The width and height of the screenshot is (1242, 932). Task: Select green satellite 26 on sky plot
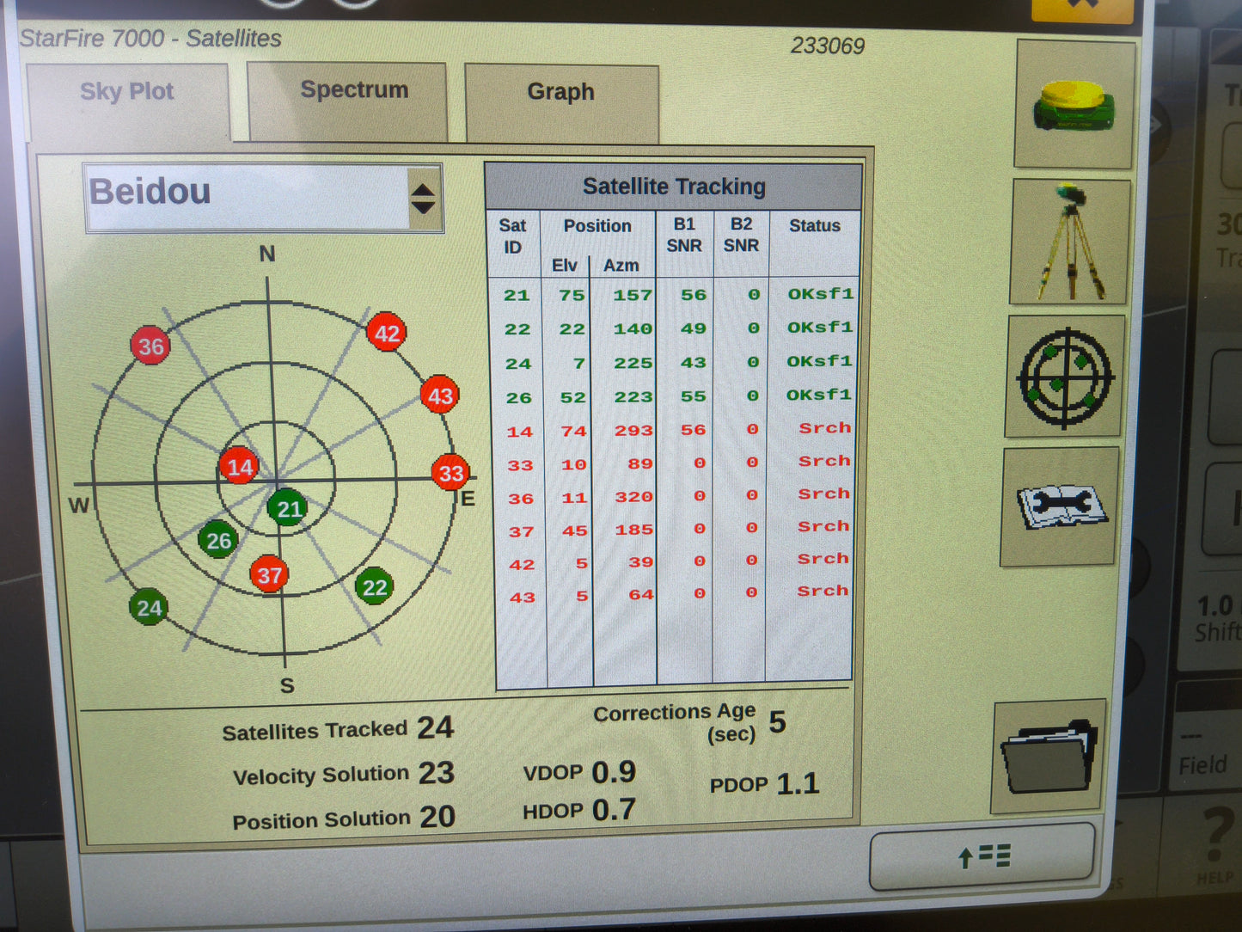[x=218, y=540]
